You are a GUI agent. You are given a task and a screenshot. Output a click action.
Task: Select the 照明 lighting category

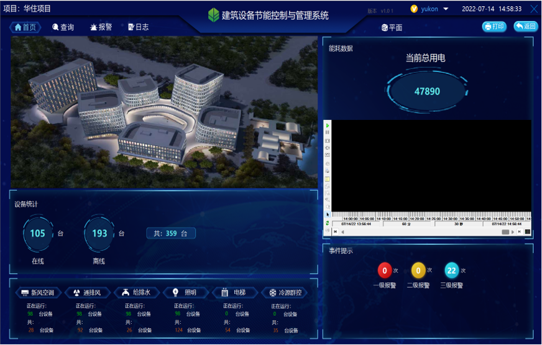[186, 293]
